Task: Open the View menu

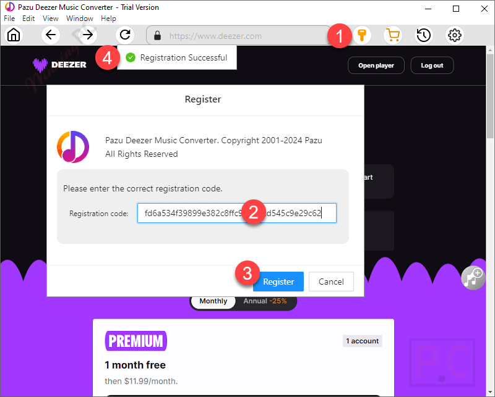Action: tap(51, 19)
